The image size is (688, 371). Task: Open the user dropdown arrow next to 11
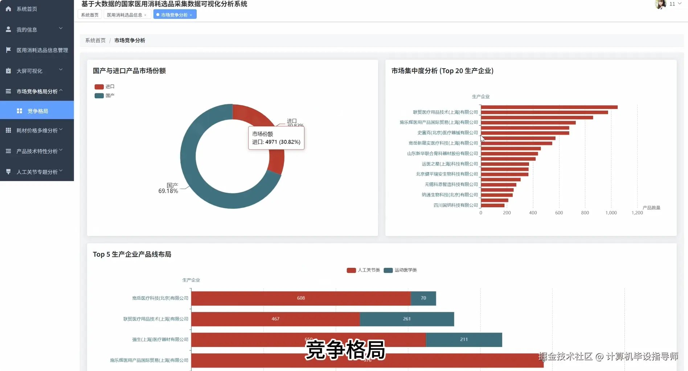click(x=680, y=4)
